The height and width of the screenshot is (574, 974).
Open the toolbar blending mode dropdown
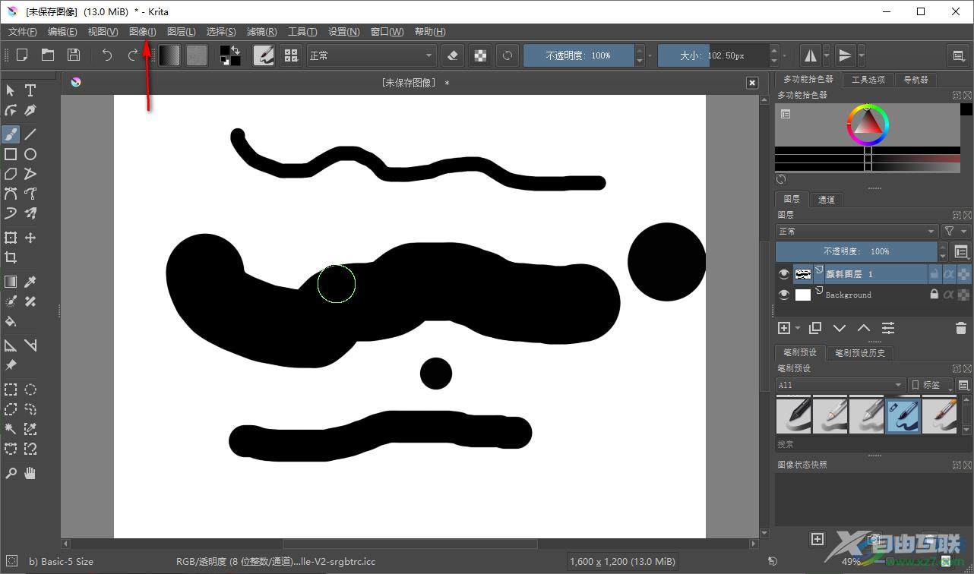(371, 55)
